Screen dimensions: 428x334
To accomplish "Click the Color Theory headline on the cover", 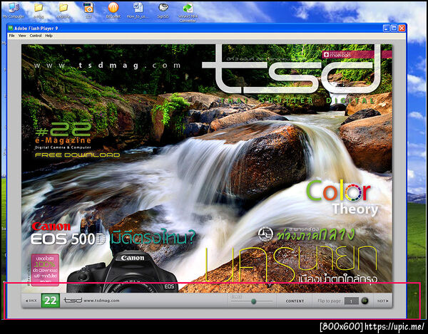I will point(342,197).
